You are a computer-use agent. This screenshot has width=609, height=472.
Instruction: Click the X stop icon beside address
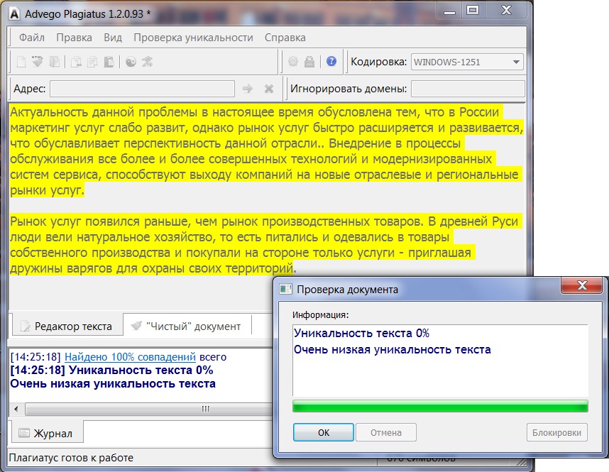click(269, 89)
